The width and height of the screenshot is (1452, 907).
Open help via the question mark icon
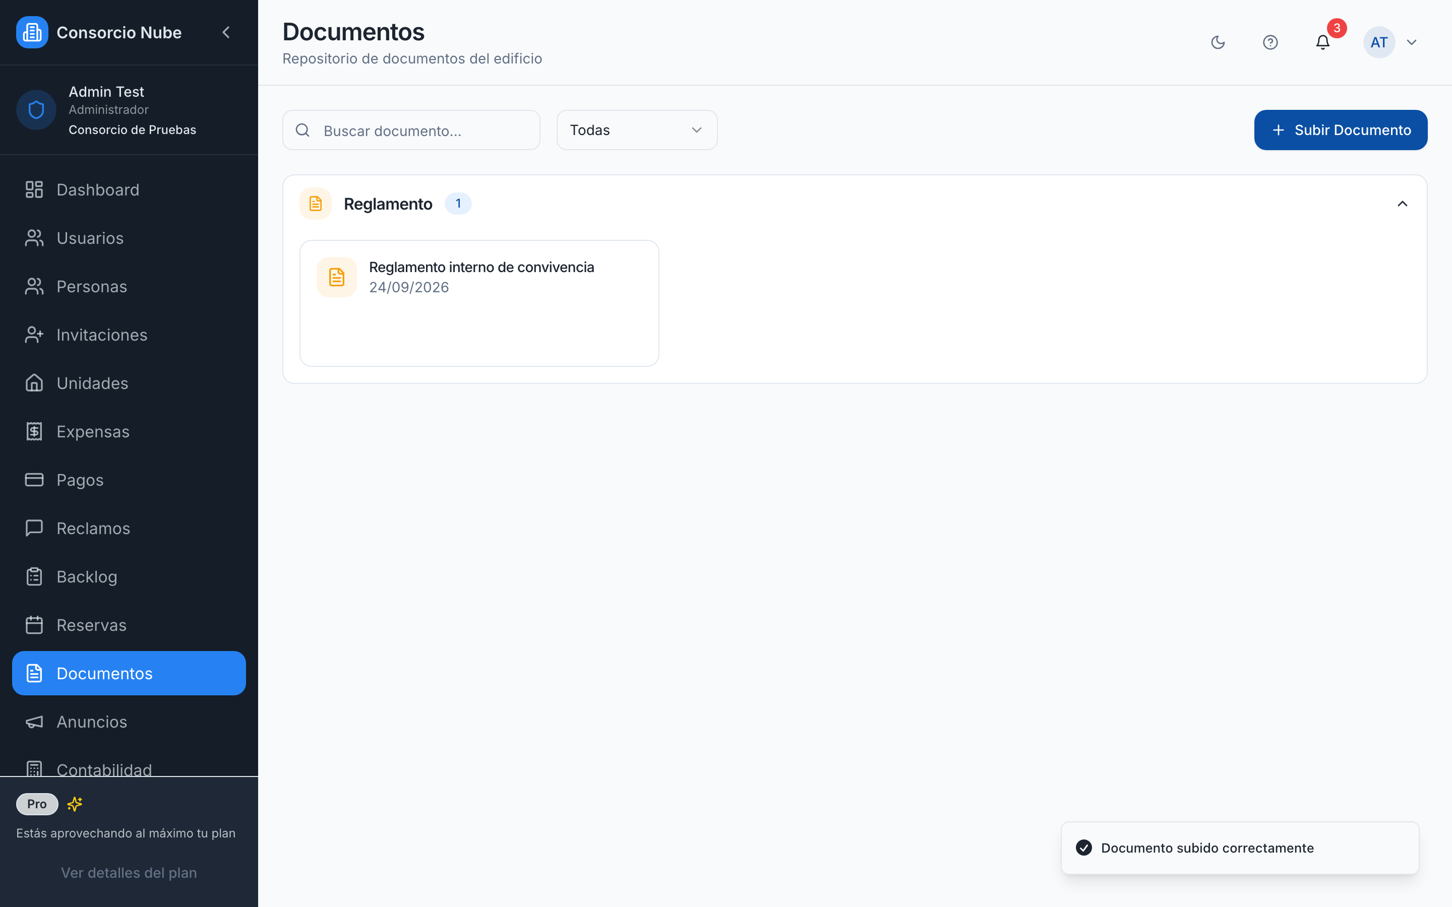point(1270,42)
